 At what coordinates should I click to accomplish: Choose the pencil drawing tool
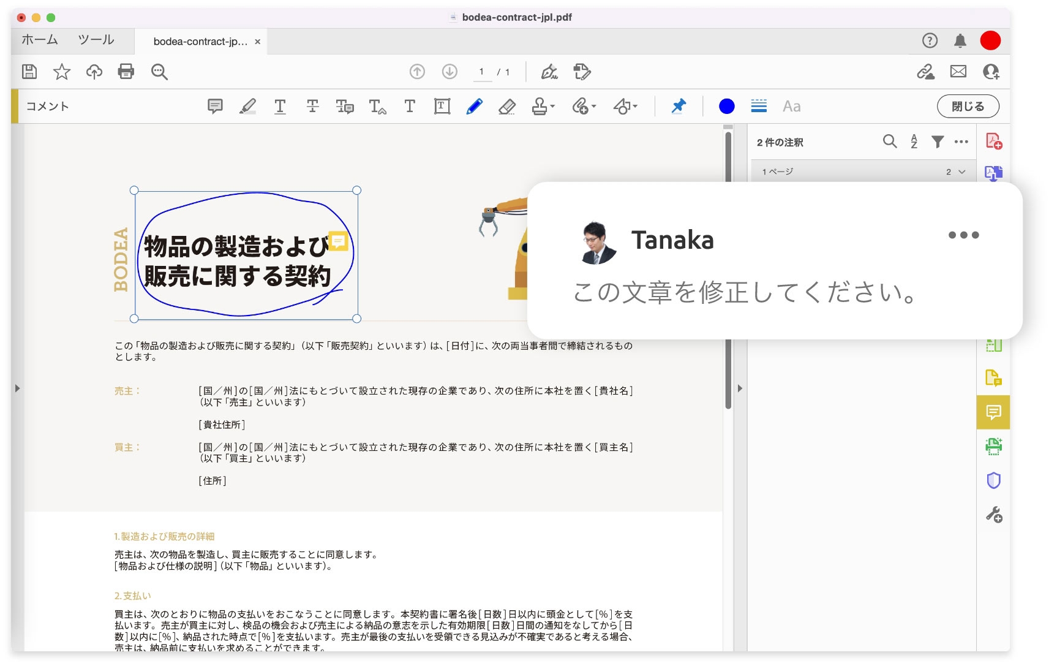click(474, 106)
